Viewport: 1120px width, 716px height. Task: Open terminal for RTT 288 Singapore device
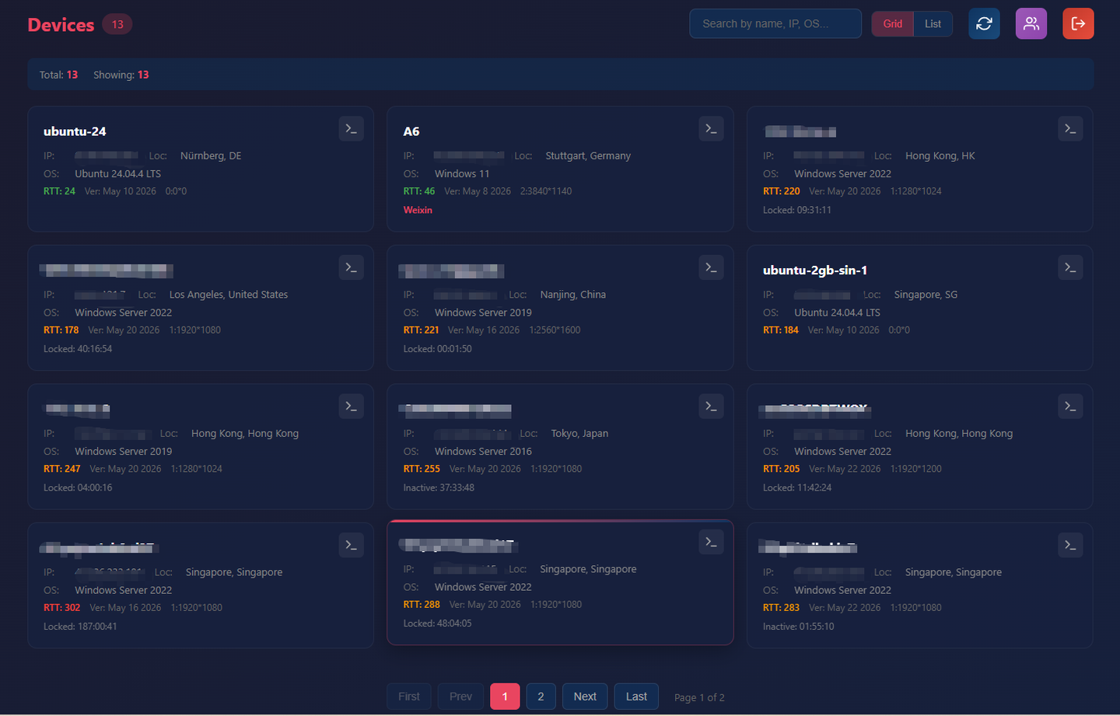(711, 542)
